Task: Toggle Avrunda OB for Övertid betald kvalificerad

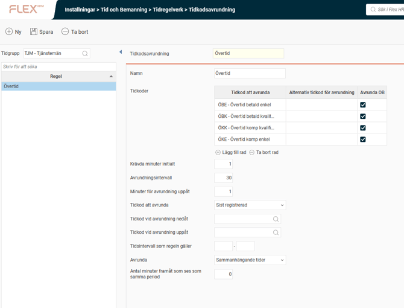Action: [363, 116]
